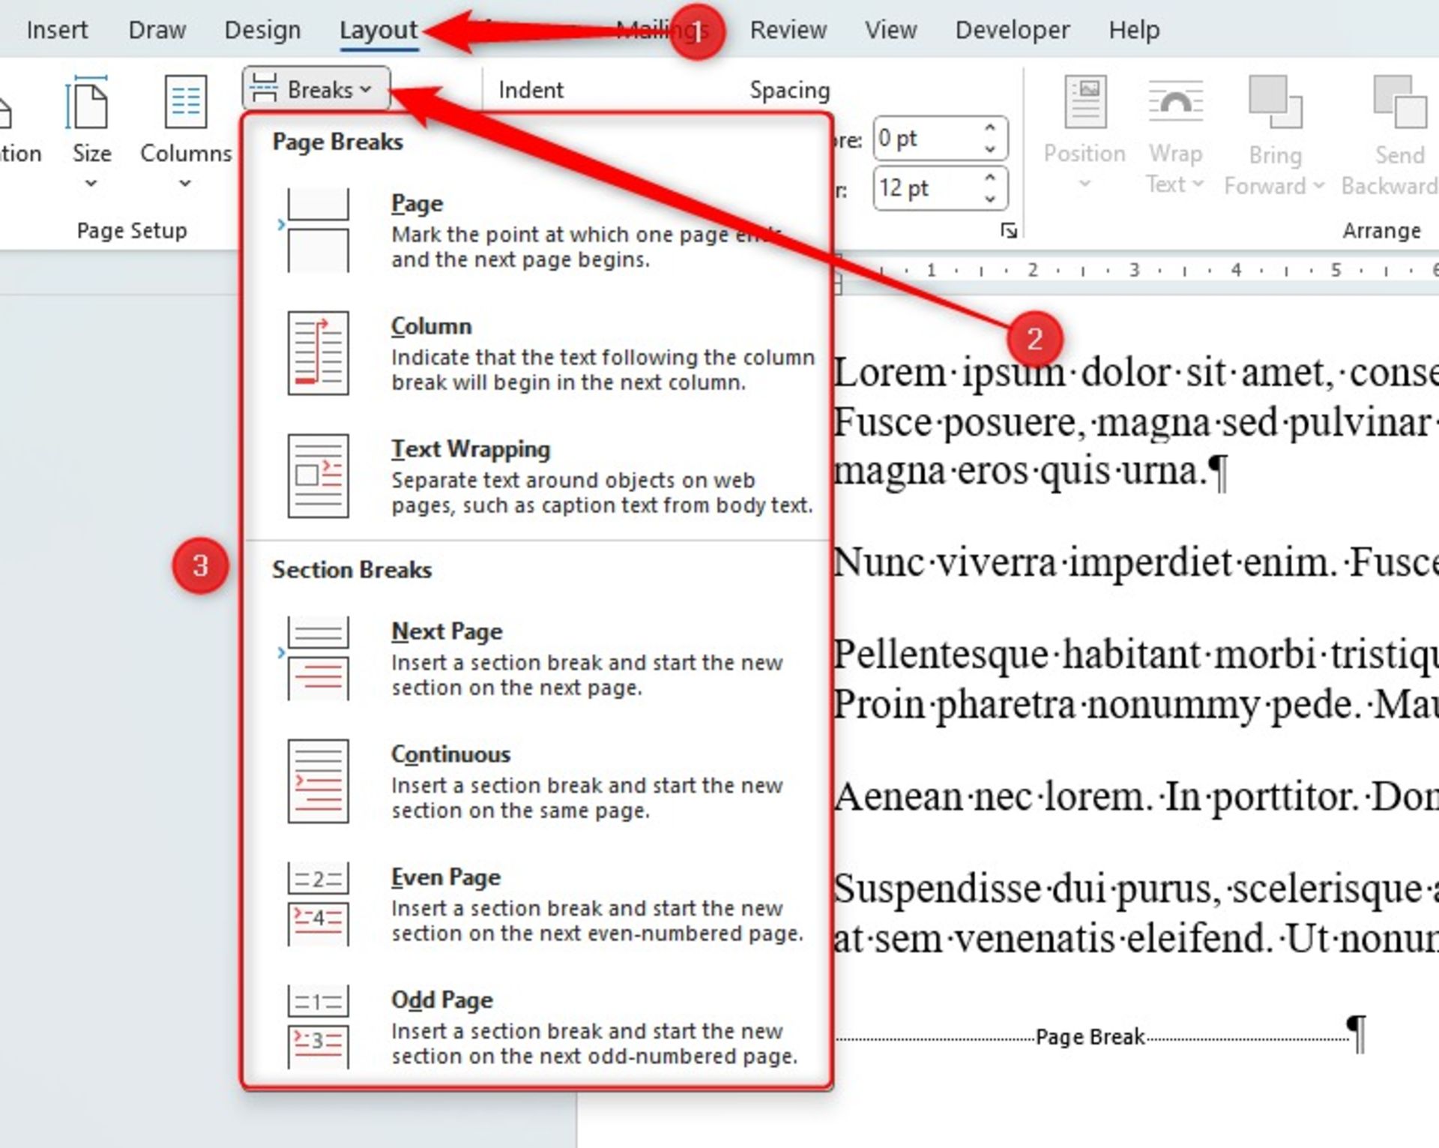Screen dimensions: 1439x1148
Task: Choose the Even Page section break icon
Action: pos(318,904)
